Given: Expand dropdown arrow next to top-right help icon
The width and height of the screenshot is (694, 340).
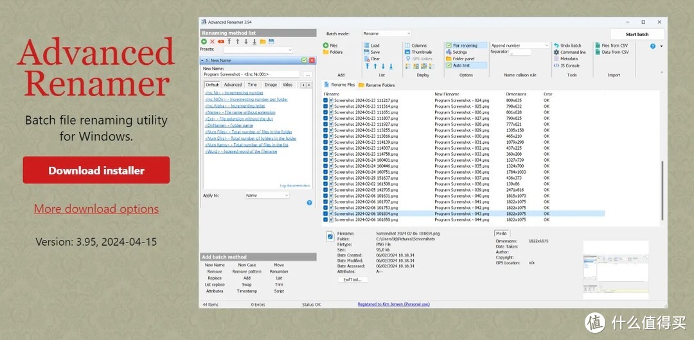Looking at the screenshot, I should click(661, 46).
